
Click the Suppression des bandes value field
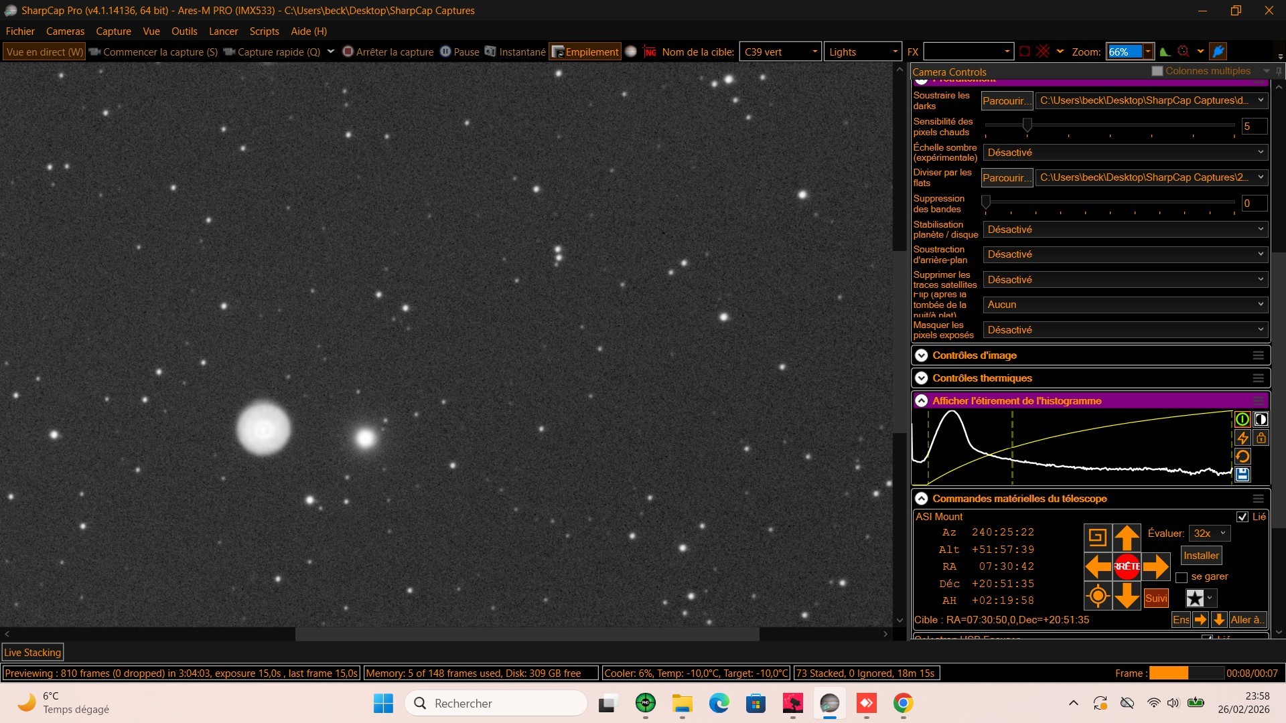1254,204
